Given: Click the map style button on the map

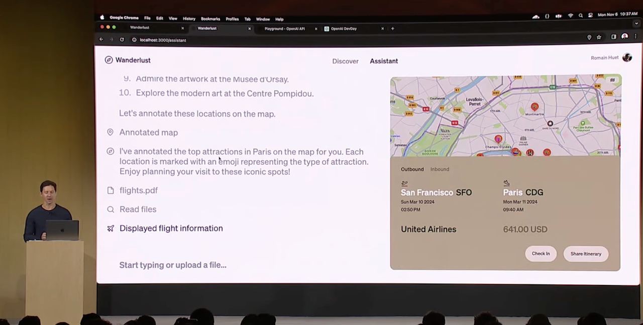Looking at the screenshot, I should click(612, 80).
